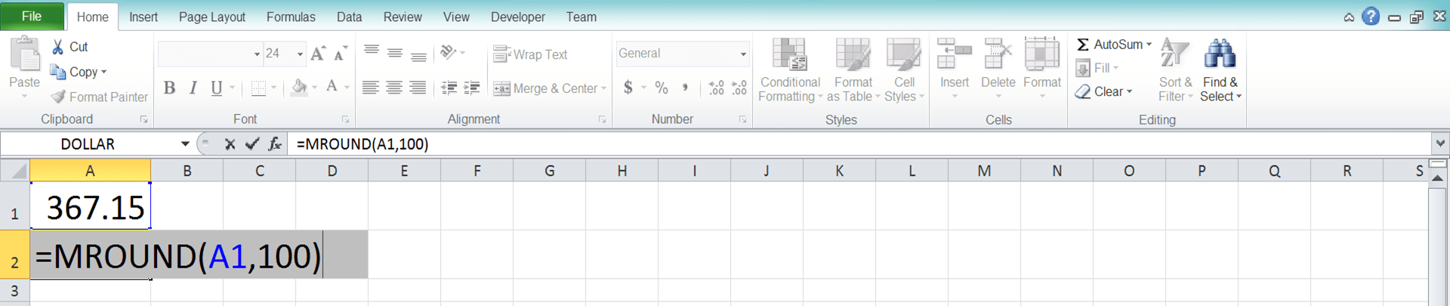Cancel the formula entry with X
Image resolution: width=1450 pixels, height=306 pixels.
pos(230,144)
